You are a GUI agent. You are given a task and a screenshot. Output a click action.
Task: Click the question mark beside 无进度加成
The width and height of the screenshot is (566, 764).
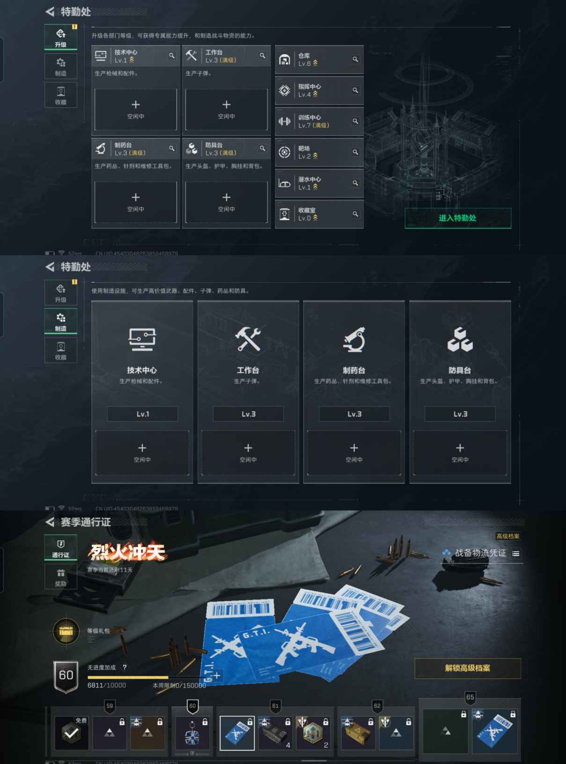click(125, 667)
